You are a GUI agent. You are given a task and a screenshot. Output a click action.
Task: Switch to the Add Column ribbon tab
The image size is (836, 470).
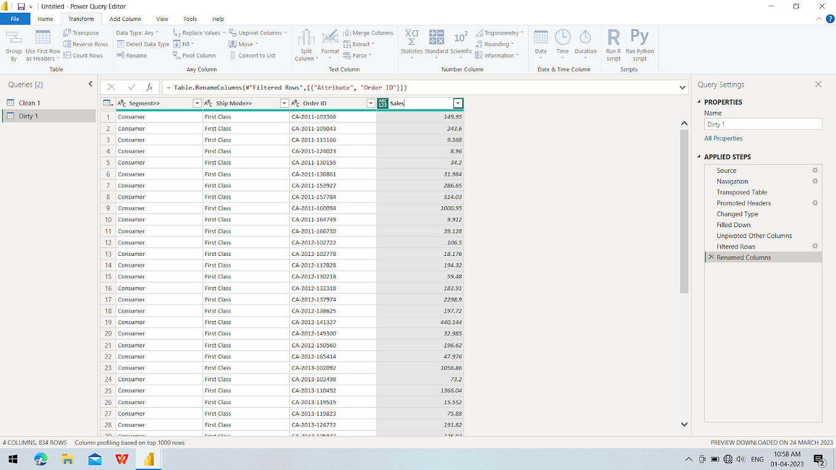click(x=125, y=18)
